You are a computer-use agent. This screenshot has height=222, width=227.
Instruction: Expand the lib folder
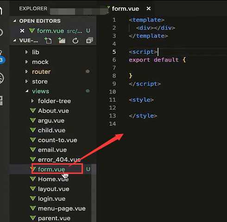click(x=26, y=52)
